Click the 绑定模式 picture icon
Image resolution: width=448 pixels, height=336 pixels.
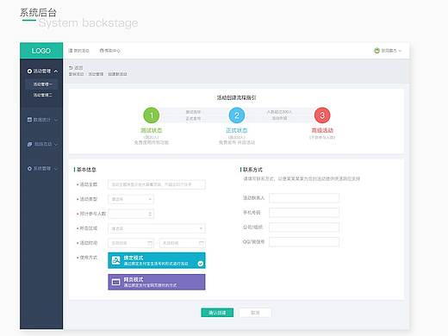click(x=115, y=260)
